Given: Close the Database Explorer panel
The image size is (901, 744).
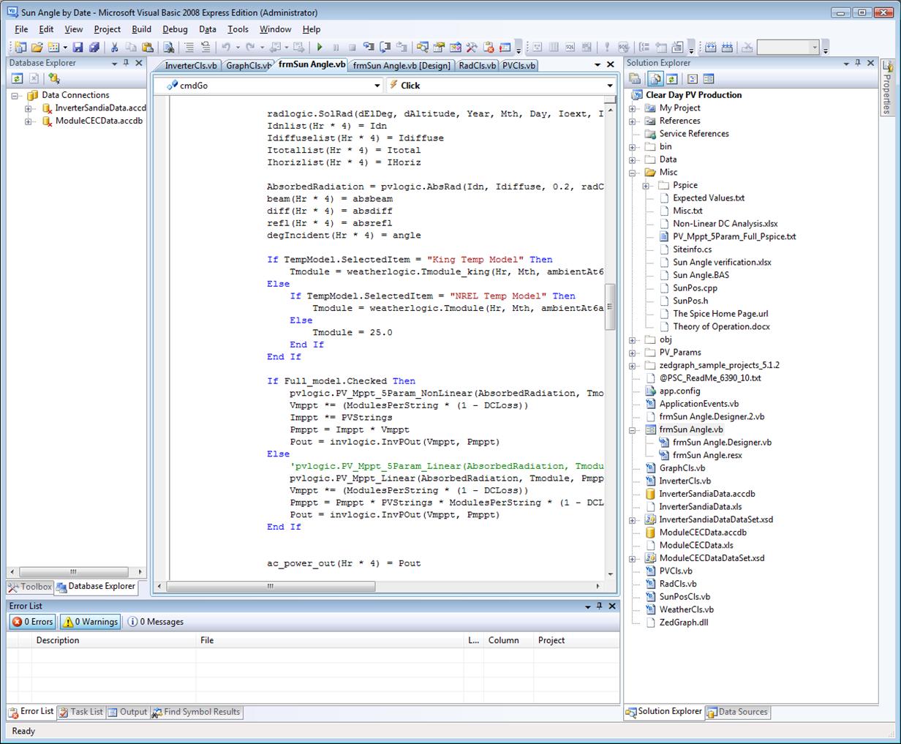Looking at the screenshot, I should click(139, 63).
